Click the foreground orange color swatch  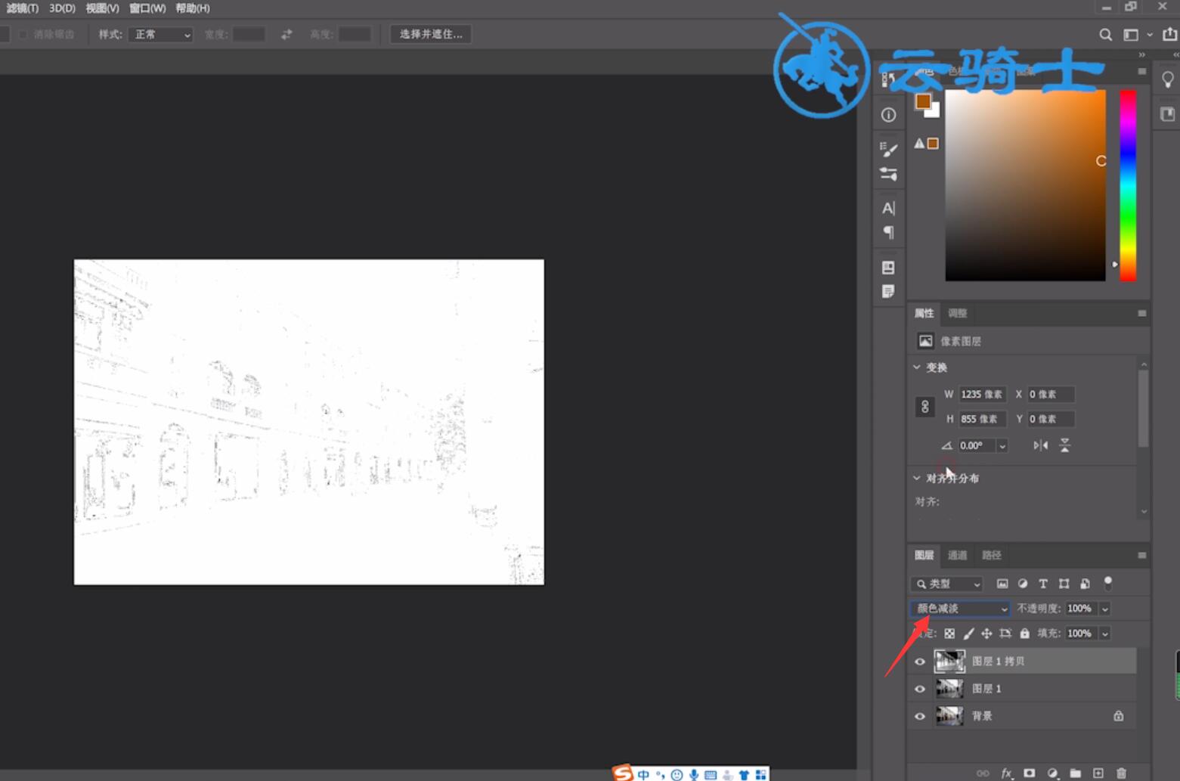click(922, 101)
